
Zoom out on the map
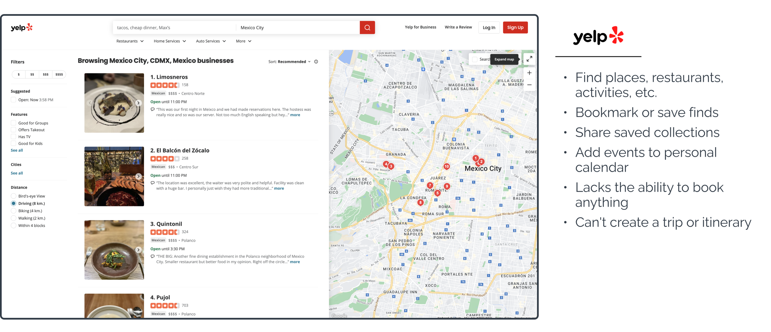(x=529, y=85)
